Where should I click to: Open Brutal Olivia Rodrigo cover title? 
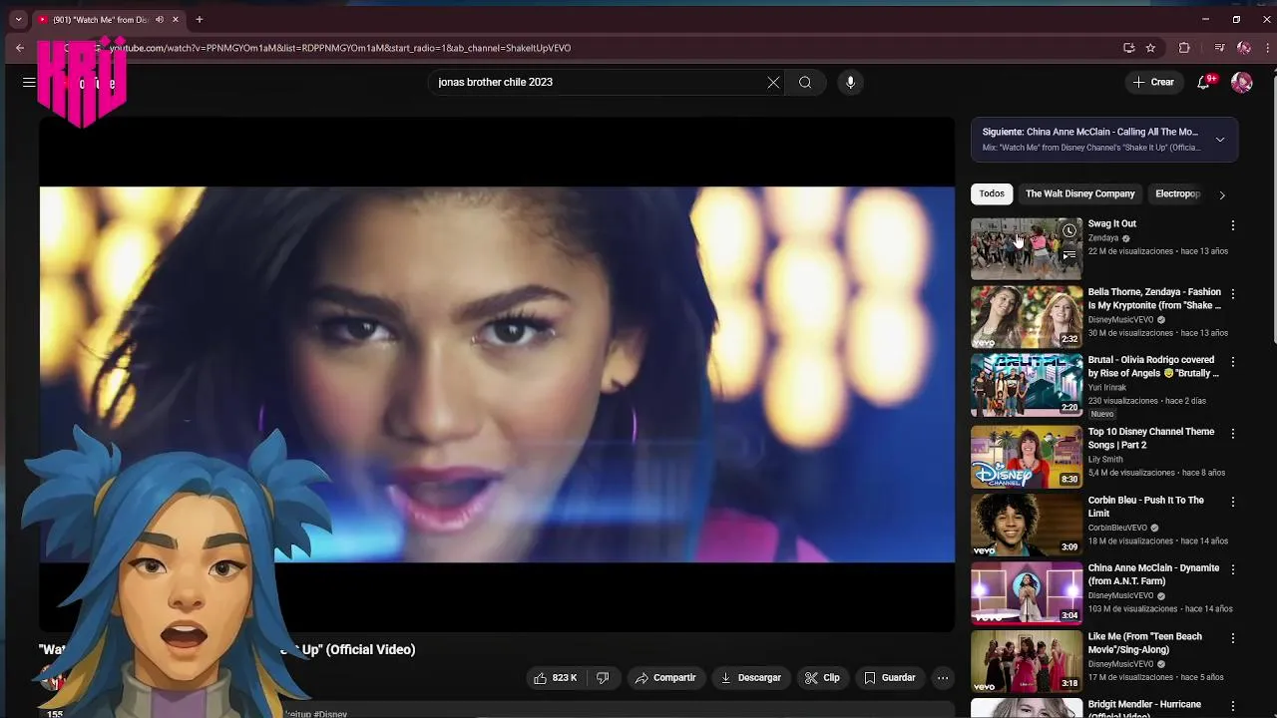point(1153,366)
